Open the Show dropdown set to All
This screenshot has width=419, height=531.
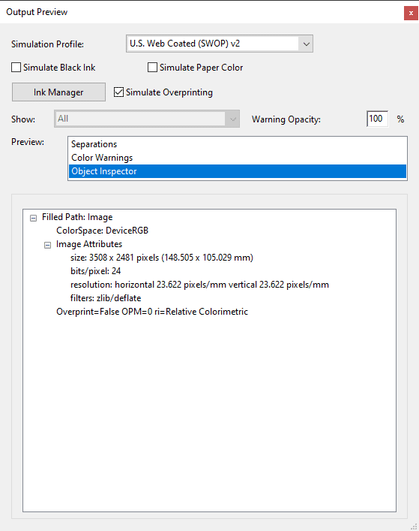(147, 119)
